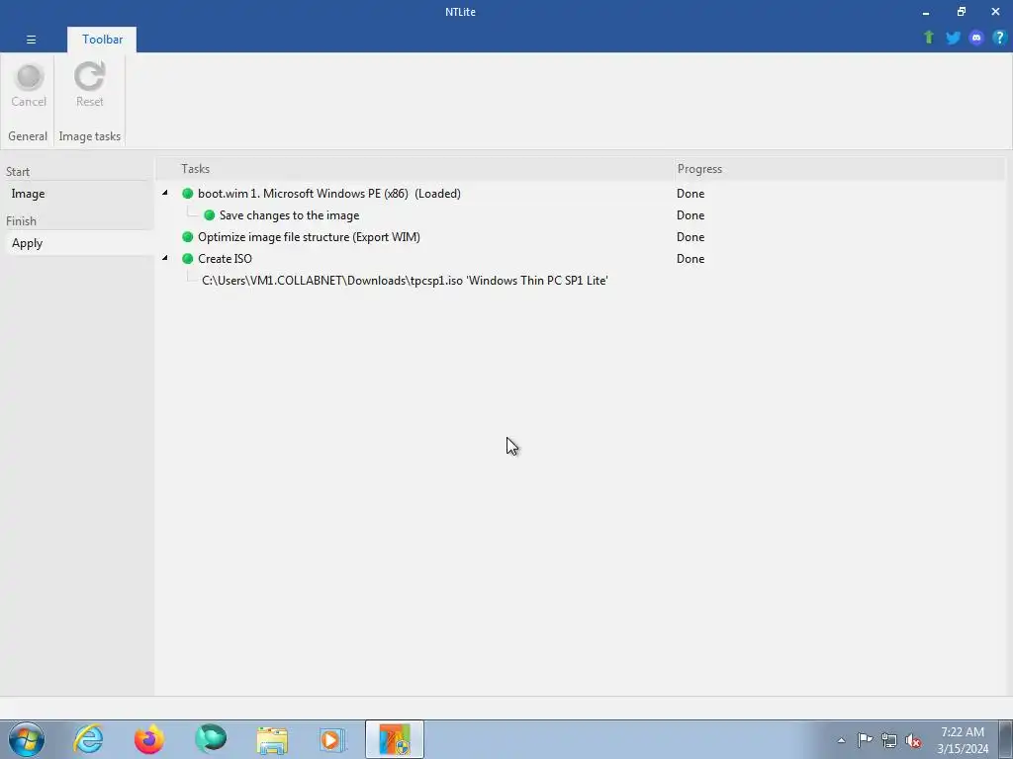Image resolution: width=1013 pixels, height=759 pixels.
Task: Select the tpcsp1.iso output path row
Action: (405, 281)
